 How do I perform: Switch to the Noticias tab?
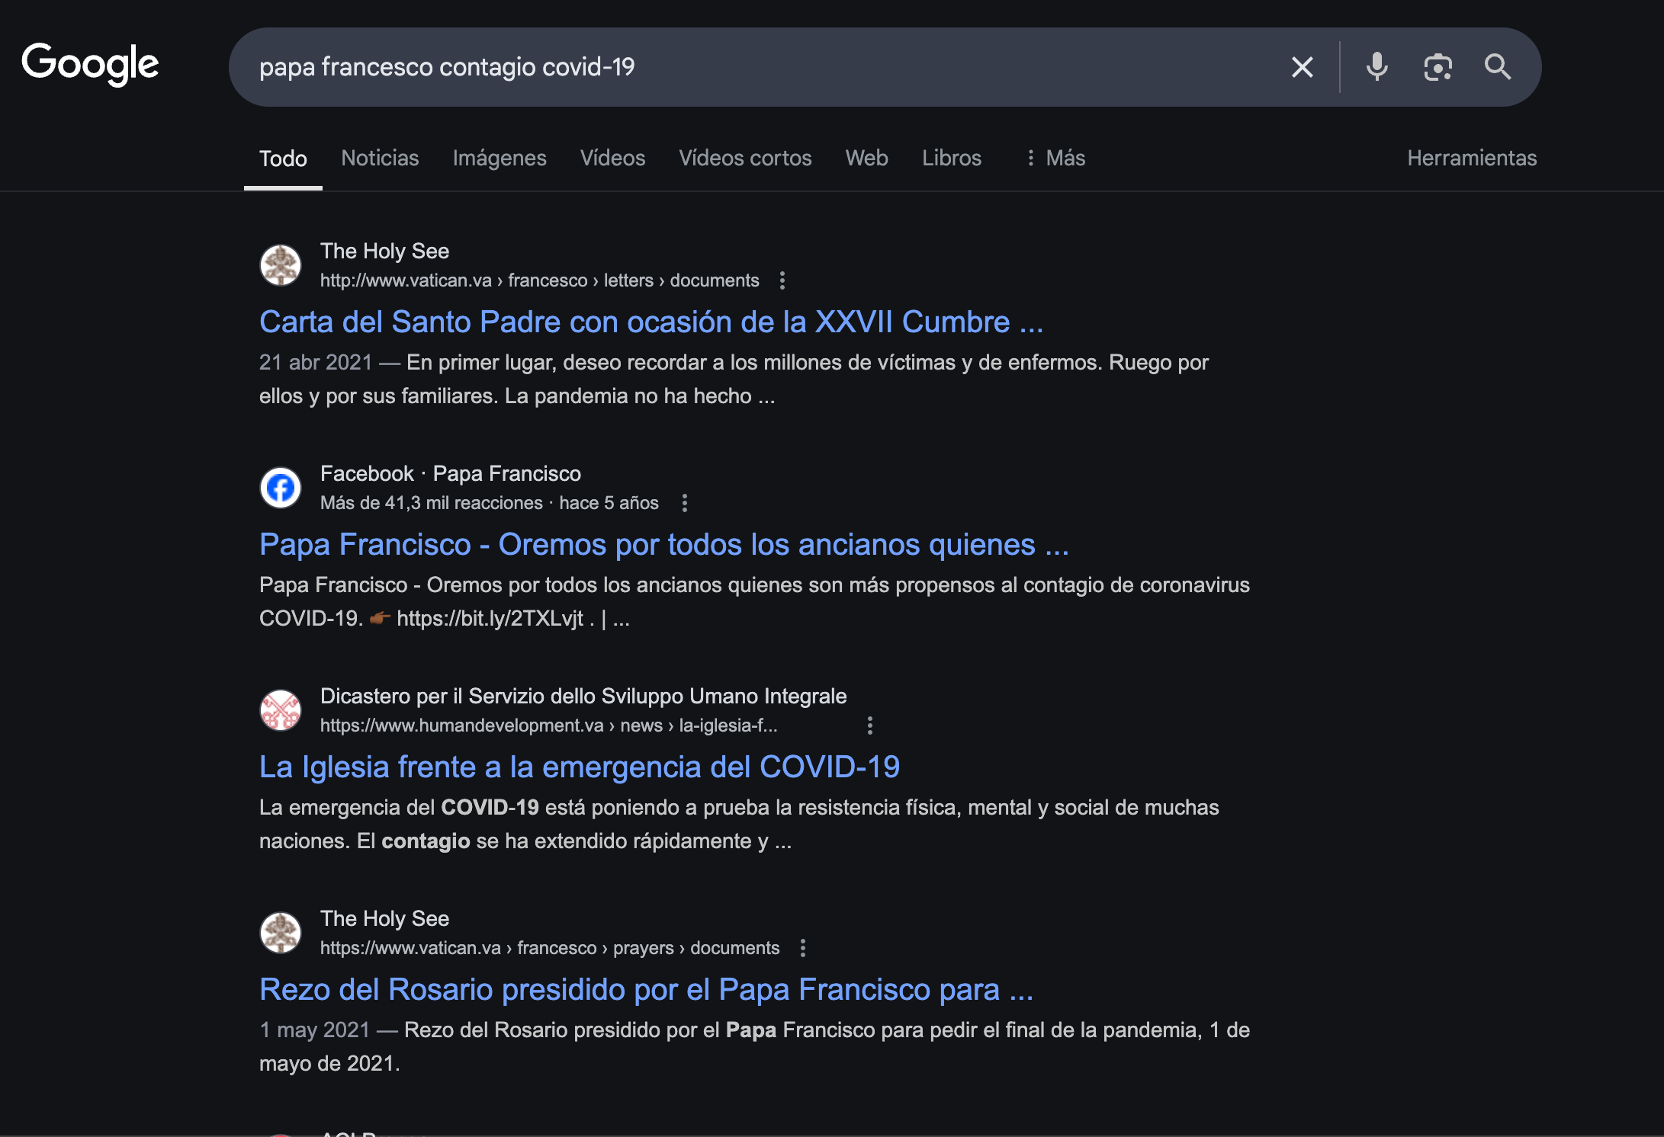click(x=380, y=158)
